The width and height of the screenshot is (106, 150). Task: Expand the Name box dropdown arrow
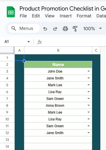[x=29, y=42]
